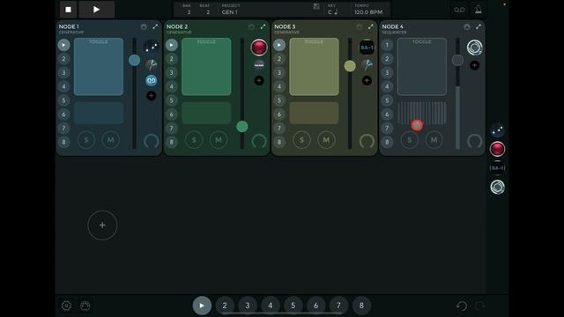Open Node 1 pinwheel effect icon
The image size is (564, 317).
pos(151,65)
